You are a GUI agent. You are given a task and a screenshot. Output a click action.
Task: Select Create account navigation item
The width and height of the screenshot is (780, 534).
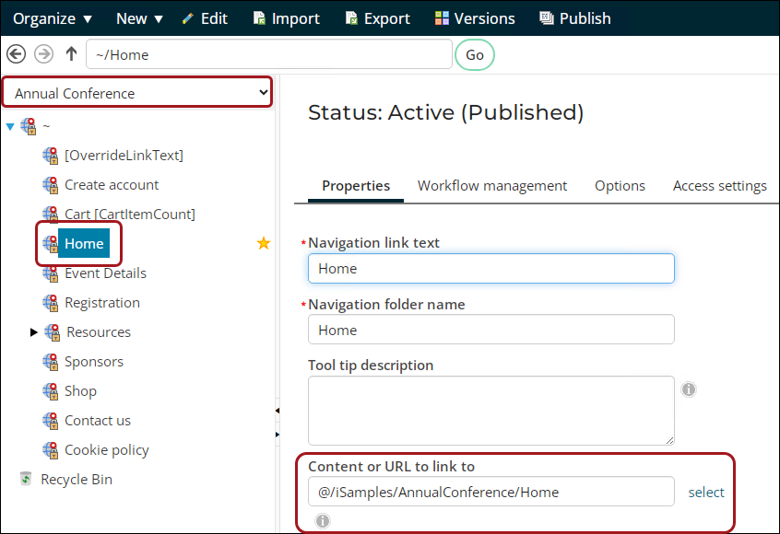pos(112,185)
